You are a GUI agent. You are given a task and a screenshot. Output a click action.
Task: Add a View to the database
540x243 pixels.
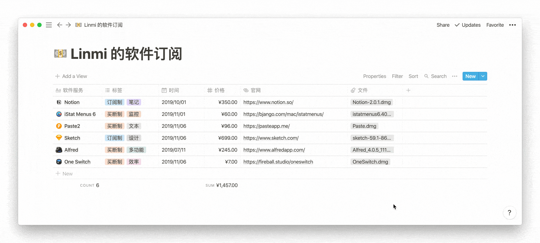71,76
